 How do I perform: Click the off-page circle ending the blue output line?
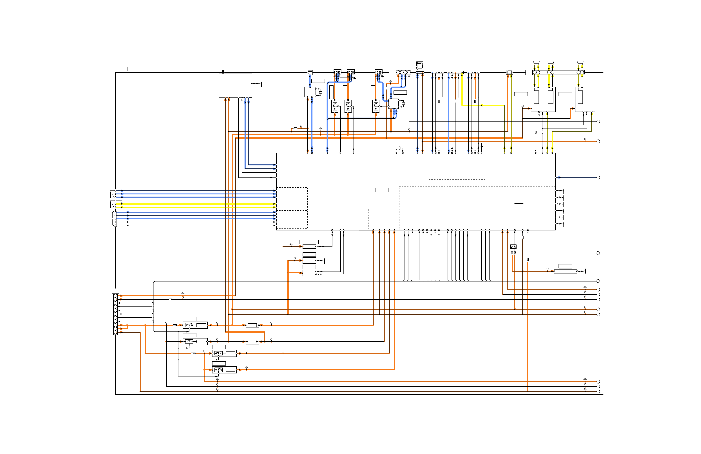pyautogui.click(x=598, y=178)
